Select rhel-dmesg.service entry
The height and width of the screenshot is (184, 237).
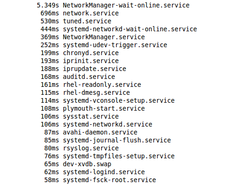click(85, 92)
